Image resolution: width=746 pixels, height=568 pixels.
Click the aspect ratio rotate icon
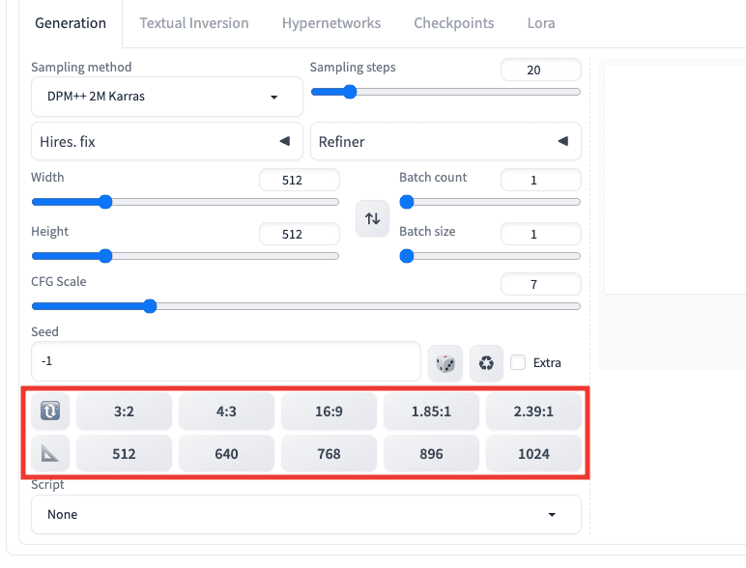coord(50,411)
